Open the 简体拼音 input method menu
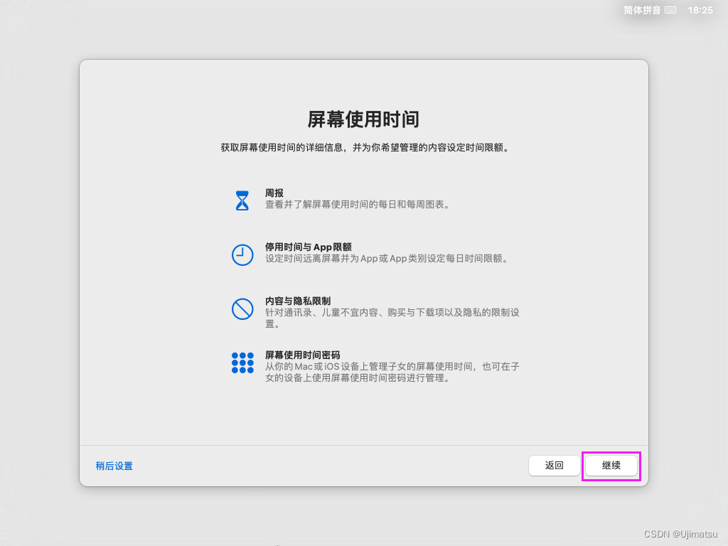This screenshot has width=728, height=546. [642, 10]
